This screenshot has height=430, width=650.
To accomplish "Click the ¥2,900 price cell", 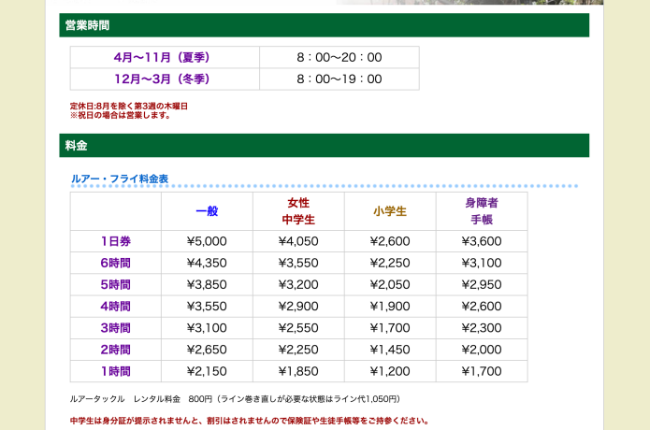I will (298, 306).
